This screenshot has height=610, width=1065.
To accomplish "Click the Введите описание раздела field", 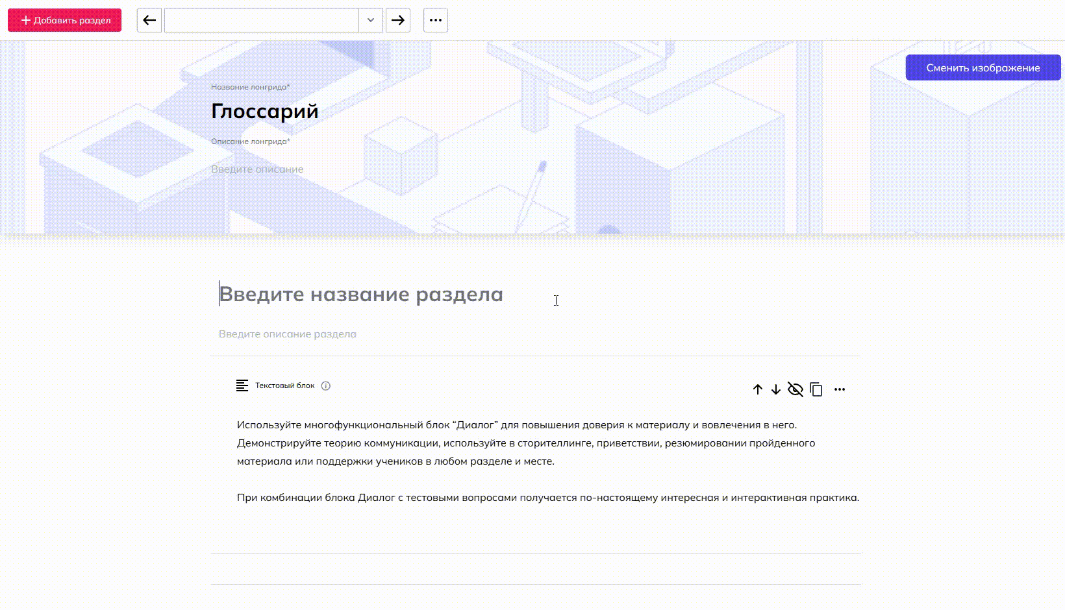I will point(288,334).
